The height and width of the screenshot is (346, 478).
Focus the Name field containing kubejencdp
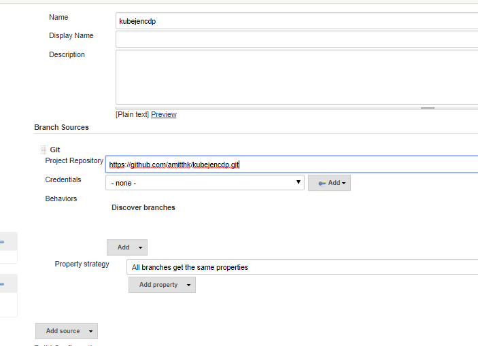click(x=296, y=21)
